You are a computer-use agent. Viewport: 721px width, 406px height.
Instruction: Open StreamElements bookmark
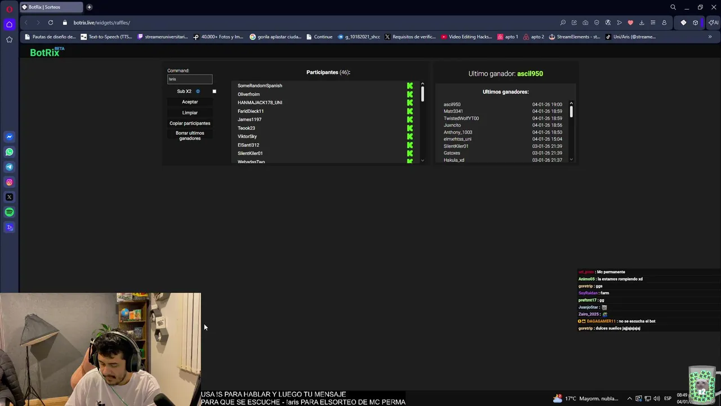(x=575, y=37)
